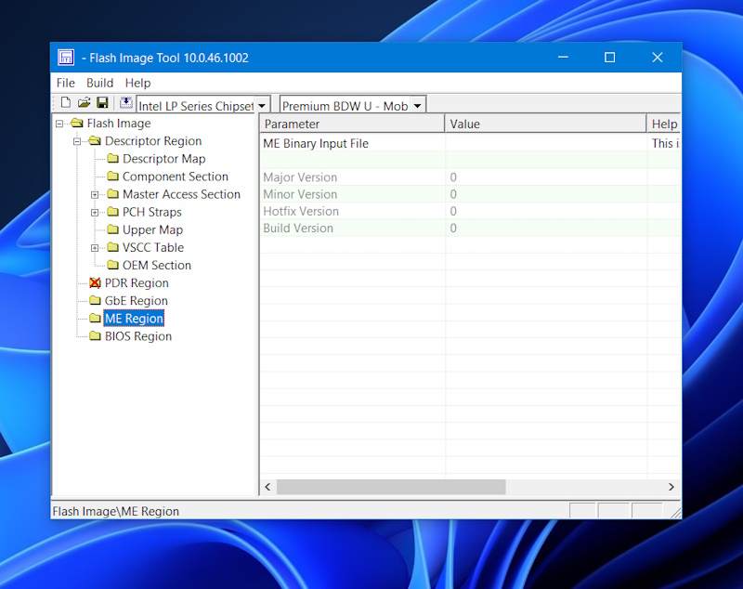Screen dimensions: 743x589
Task: Click the New file toolbar icon
Action: click(66, 103)
